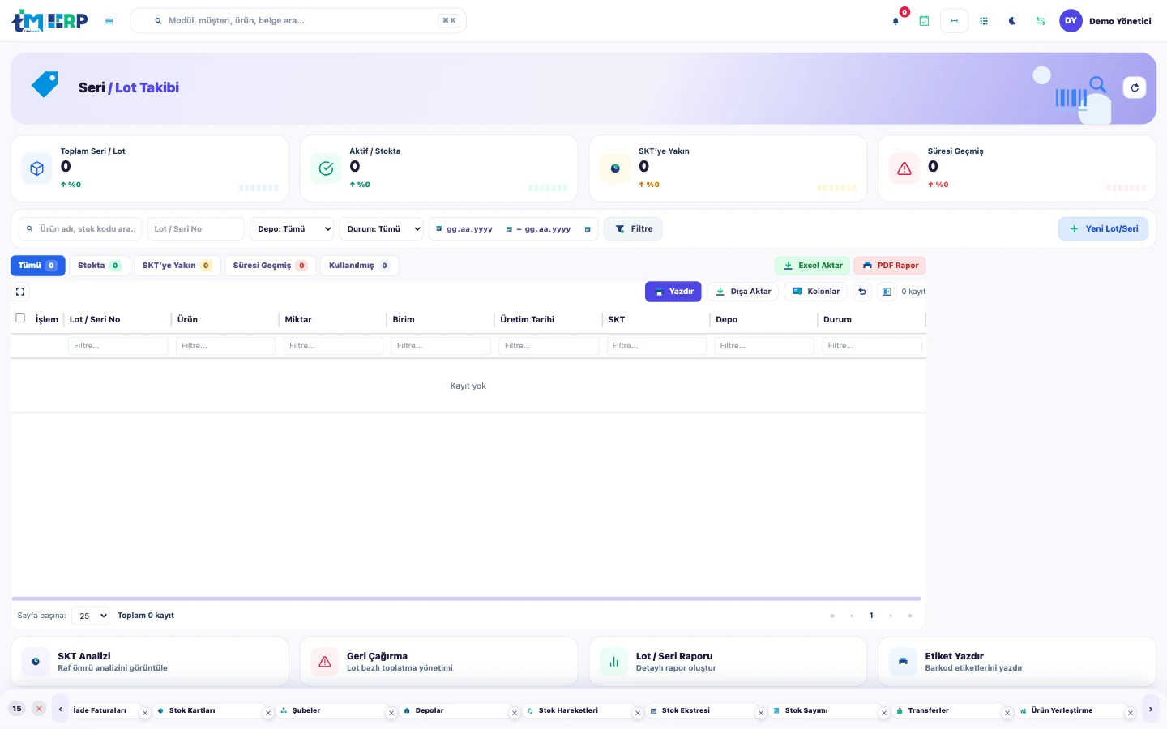The width and height of the screenshot is (1167, 729).
Task: Open the calendar icon in header
Action: [924, 21]
